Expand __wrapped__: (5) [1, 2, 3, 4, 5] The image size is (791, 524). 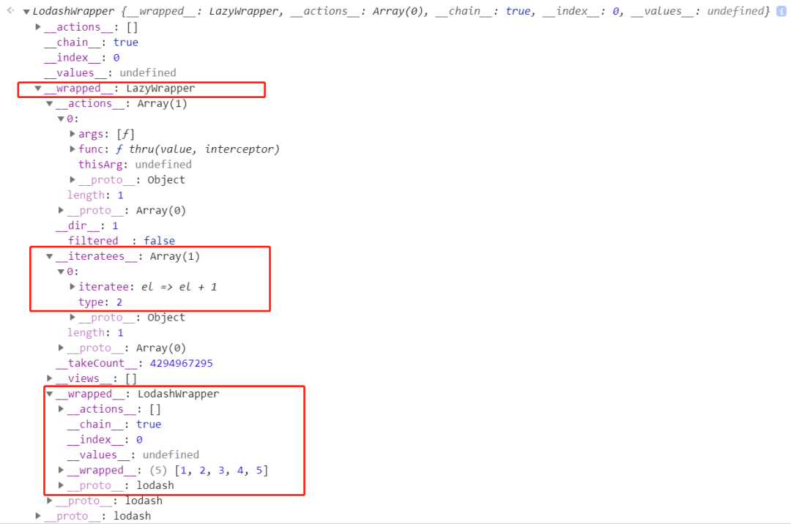61,470
